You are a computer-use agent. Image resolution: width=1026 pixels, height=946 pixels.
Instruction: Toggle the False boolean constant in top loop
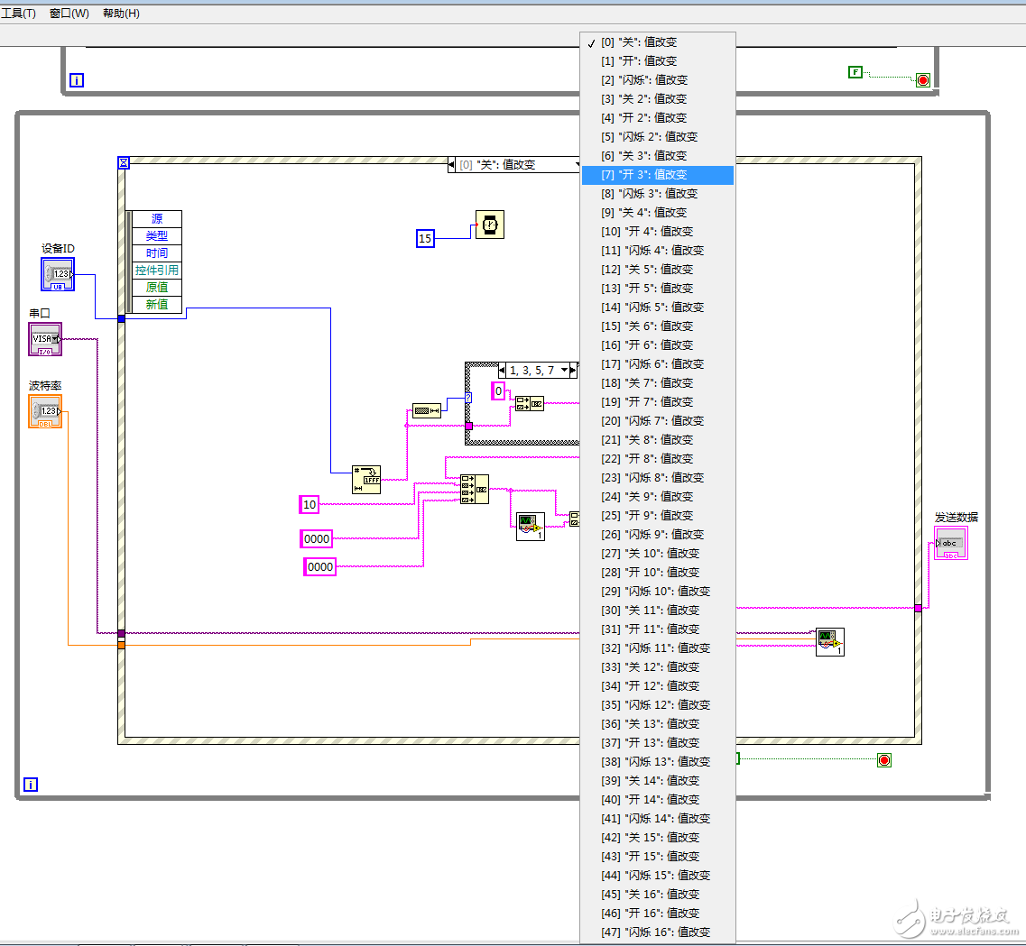point(855,72)
